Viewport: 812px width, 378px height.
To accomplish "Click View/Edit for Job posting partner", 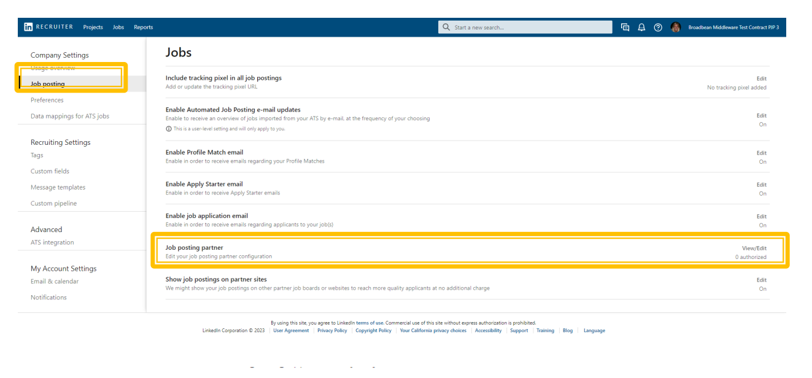I will pos(754,248).
